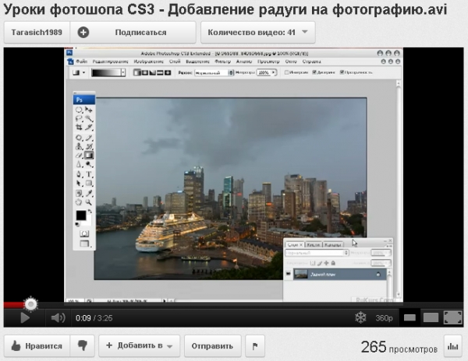Open the Изображение menu
468x361 pixels.
pos(149,61)
